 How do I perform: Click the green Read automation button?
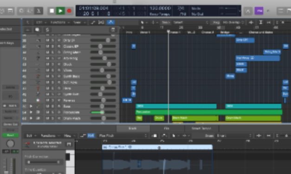tap(10, 135)
